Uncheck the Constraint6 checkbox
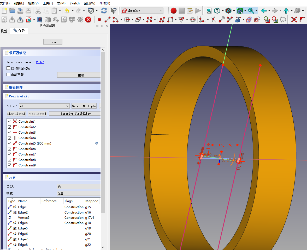This screenshot has width=307, height=250. coord(9,149)
